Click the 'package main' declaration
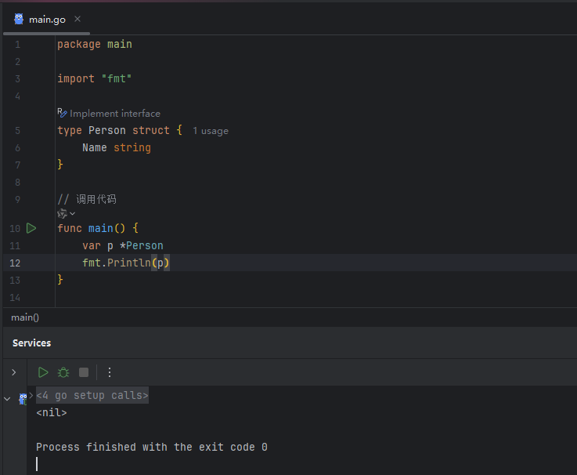This screenshot has height=475, width=577. 95,44
